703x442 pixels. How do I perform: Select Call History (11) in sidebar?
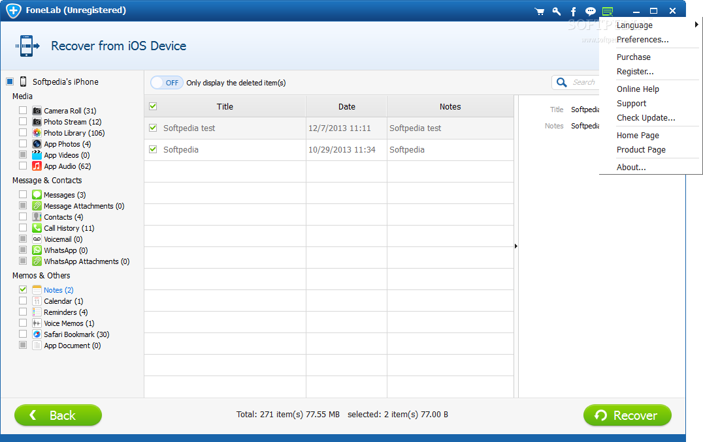click(x=69, y=228)
